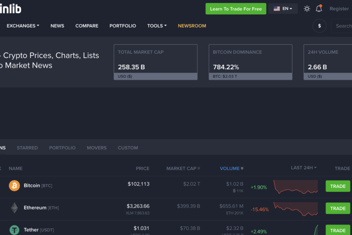This screenshot has height=235, width=352.
Task: Open the Ethereum [ETH] coin page
Action: click(41, 208)
